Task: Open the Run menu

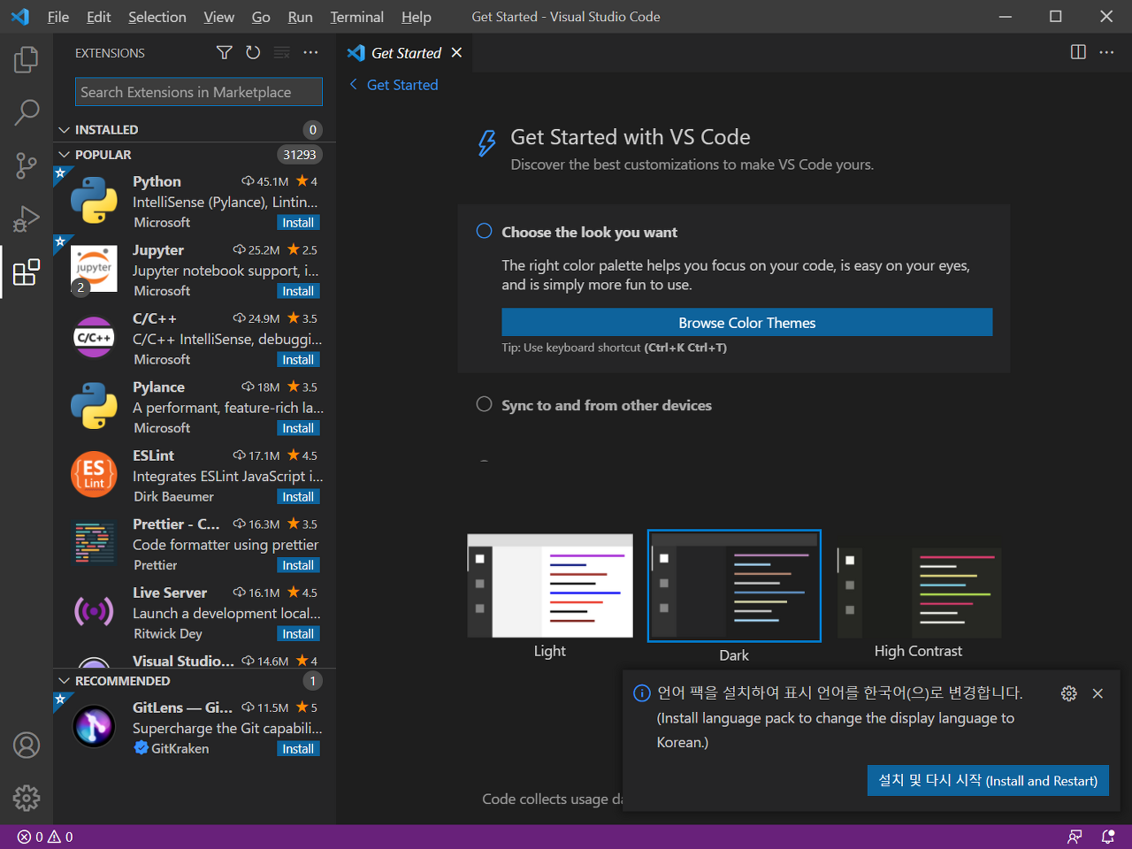Action: [x=301, y=17]
